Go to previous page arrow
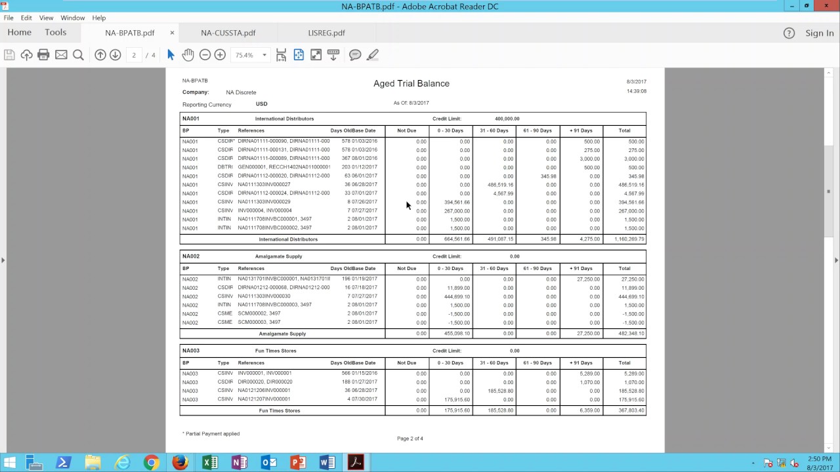 100,55
